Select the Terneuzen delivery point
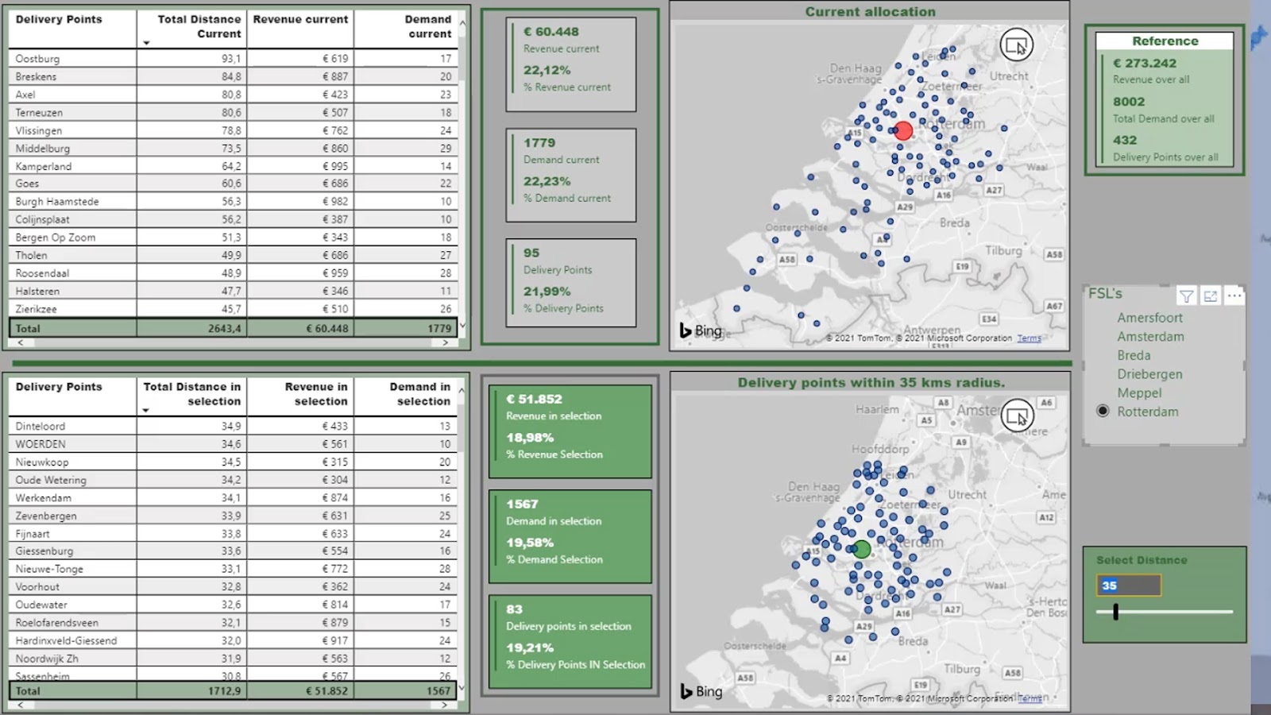Viewport: 1271px width, 715px height. click(x=233, y=113)
